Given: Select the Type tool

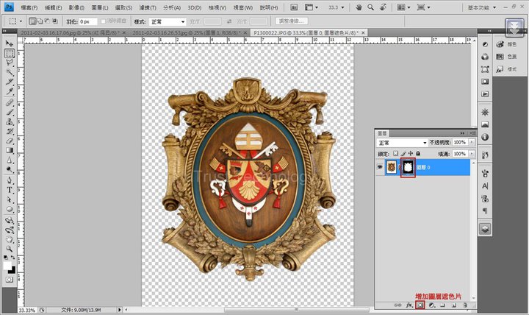Looking at the screenshot, I should coord(10,190).
